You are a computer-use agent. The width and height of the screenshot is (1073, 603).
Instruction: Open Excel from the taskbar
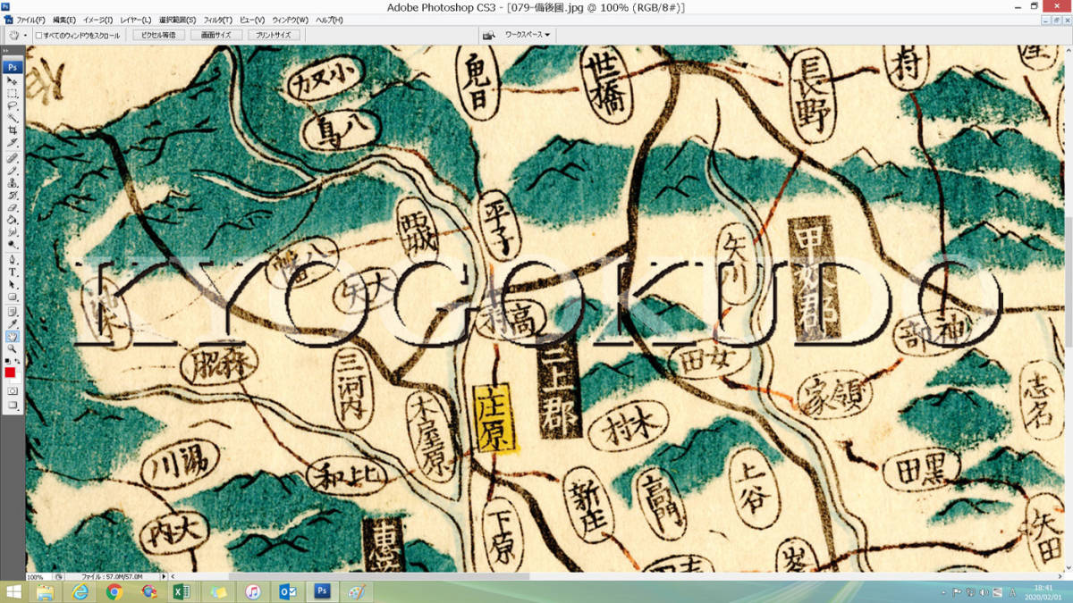click(x=183, y=592)
